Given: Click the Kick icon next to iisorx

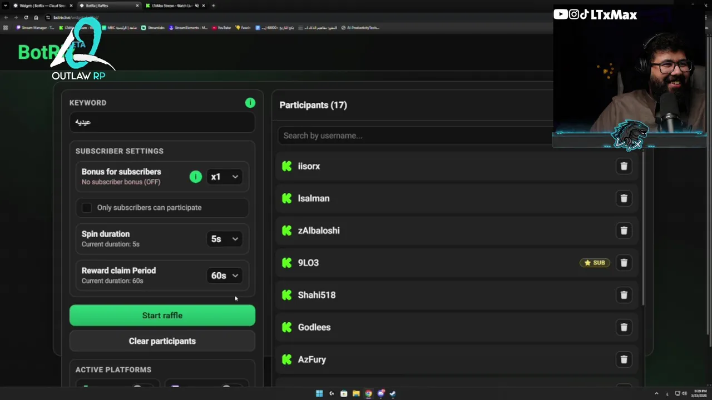Looking at the screenshot, I should tap(287, 166).
